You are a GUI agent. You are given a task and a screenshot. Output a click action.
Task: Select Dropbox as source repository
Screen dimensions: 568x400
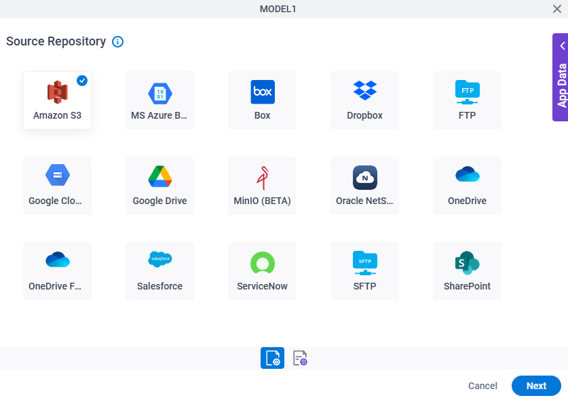(365, 100)
